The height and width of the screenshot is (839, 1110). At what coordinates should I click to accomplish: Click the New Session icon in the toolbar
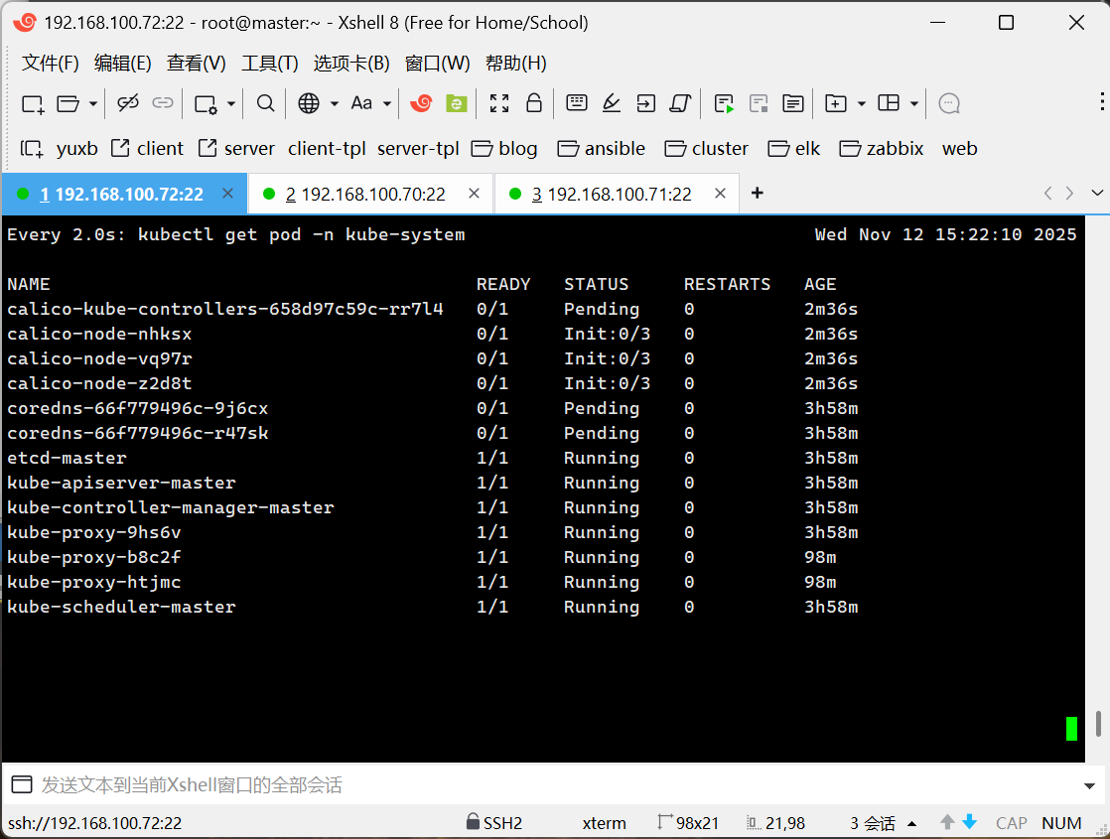[33, 104]
